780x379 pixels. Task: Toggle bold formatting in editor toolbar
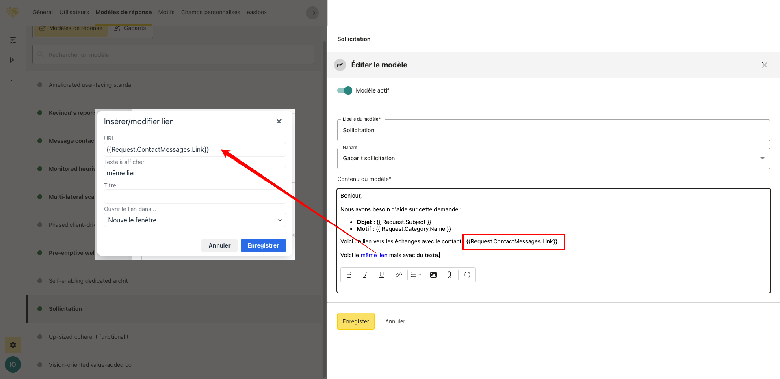click(x=349, y=275)
